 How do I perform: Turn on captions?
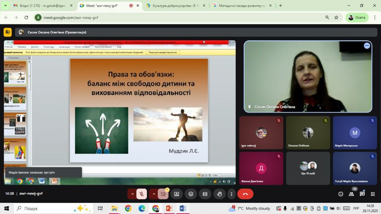click(x=205, y=194)
